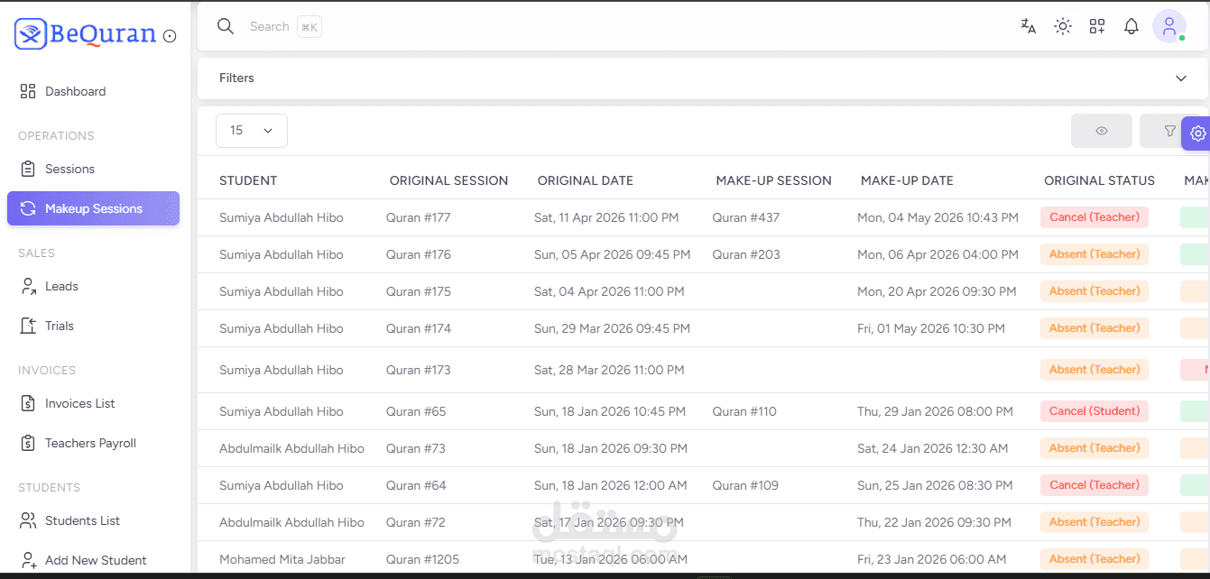Screen dimensions: 1210x579
Task: Toggle column visibility with eye button
Action: (x=1101, y=131)
